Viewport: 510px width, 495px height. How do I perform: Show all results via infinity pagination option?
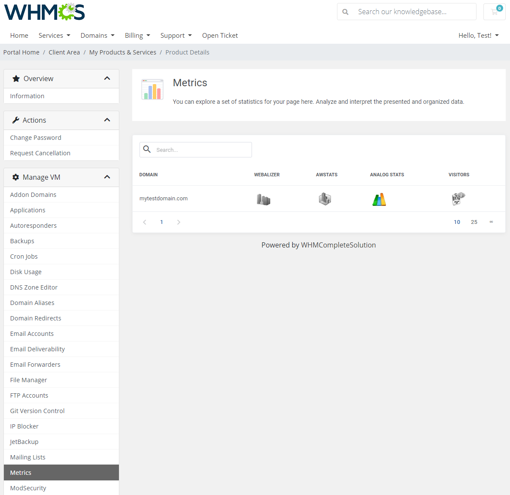491,222
